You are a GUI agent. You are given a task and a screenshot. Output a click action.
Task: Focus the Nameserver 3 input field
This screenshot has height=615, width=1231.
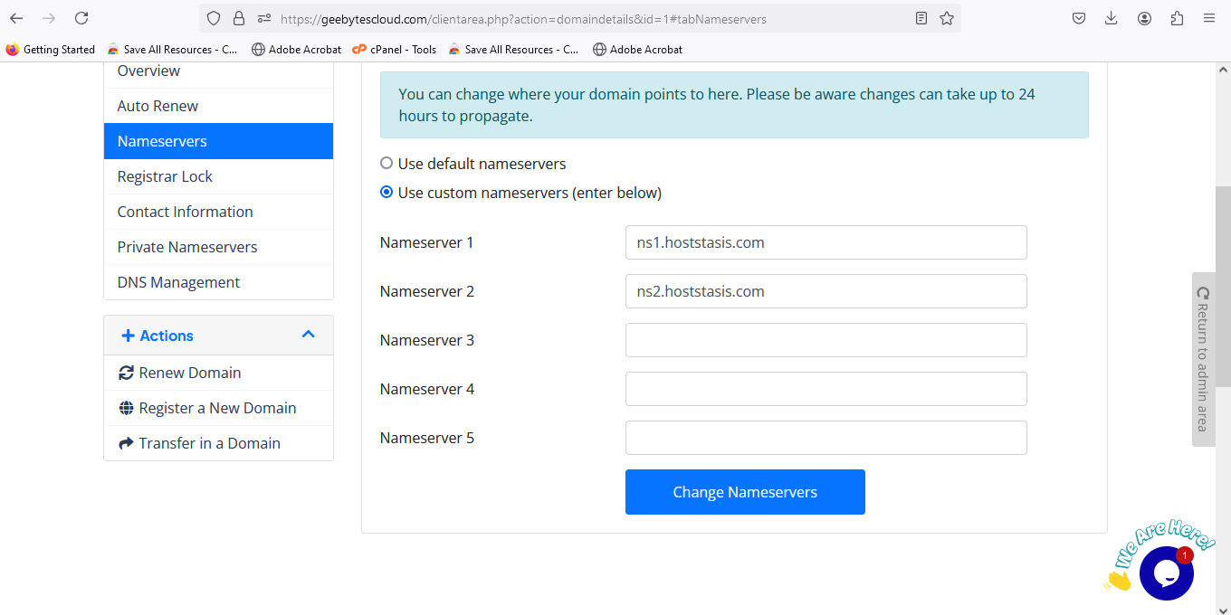point(825,340)
